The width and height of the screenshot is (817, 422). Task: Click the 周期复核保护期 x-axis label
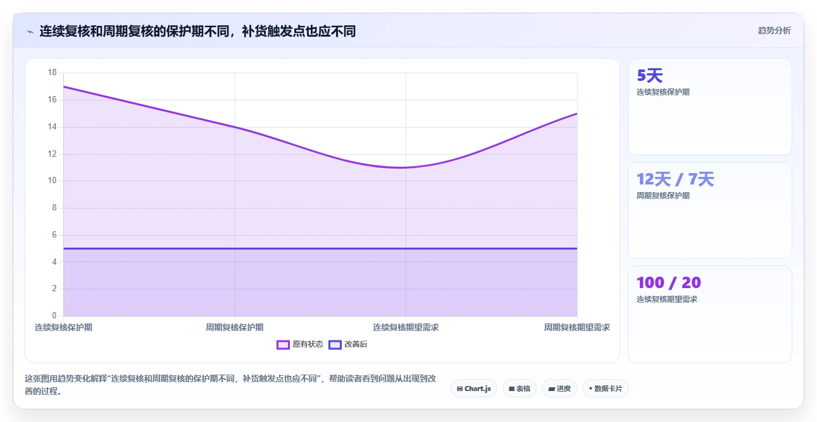(x=235, y=327)
